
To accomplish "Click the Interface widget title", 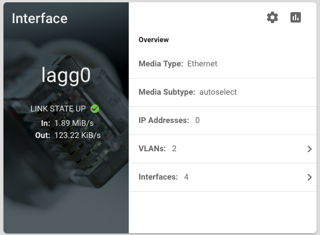I will pos(39,18).
